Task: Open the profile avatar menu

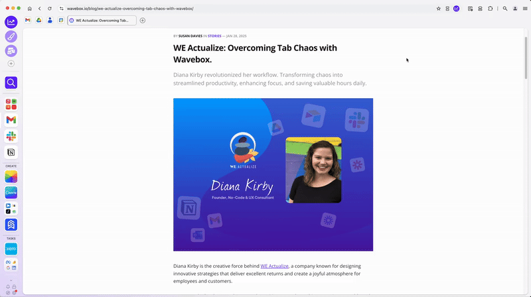Action: coord(515,9)
